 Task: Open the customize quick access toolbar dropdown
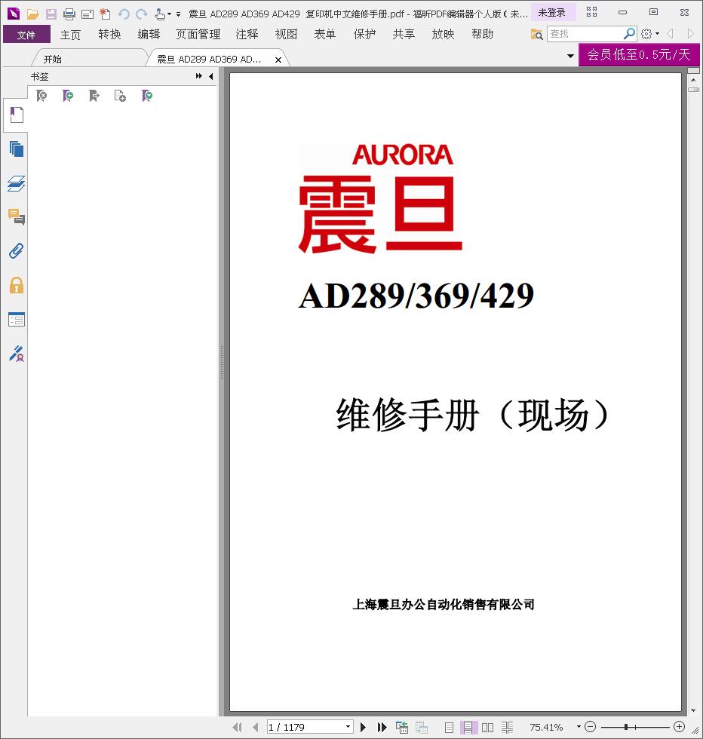(x=178, y=14)
